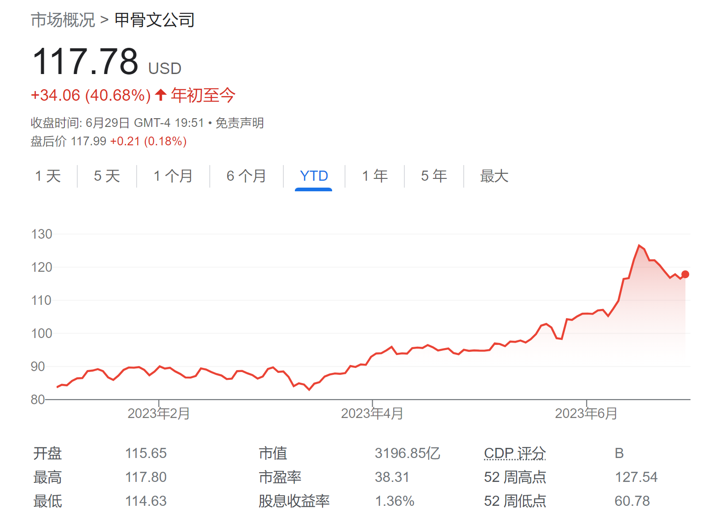Screen dimensions: 725x521
Task: Click the USD currency label
Action: click(165, 69)
